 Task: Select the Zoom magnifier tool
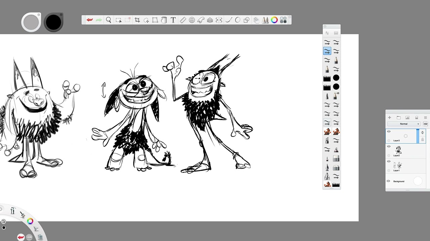(109, 20)
